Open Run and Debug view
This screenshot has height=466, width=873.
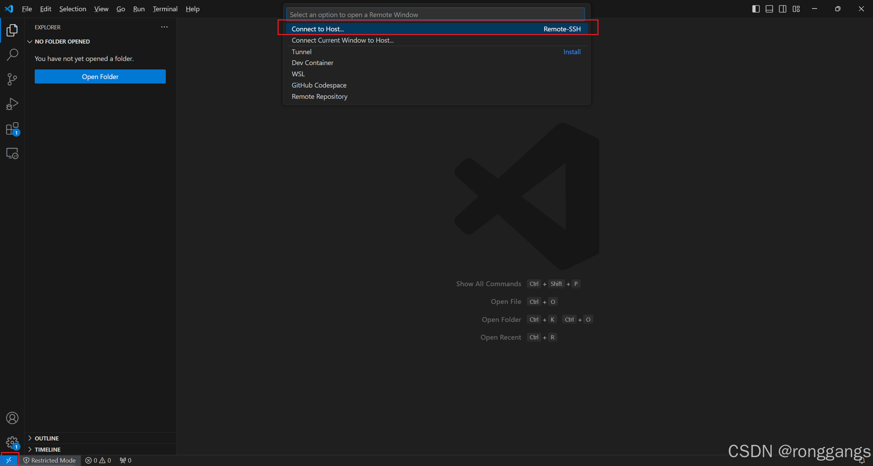[12, 104]
